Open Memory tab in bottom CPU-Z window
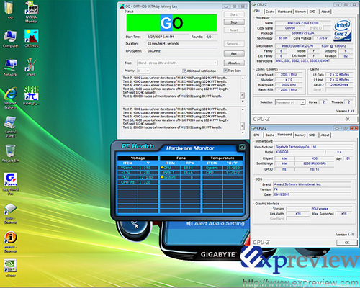This screenshot has height=288, width=360. point(300,135)
